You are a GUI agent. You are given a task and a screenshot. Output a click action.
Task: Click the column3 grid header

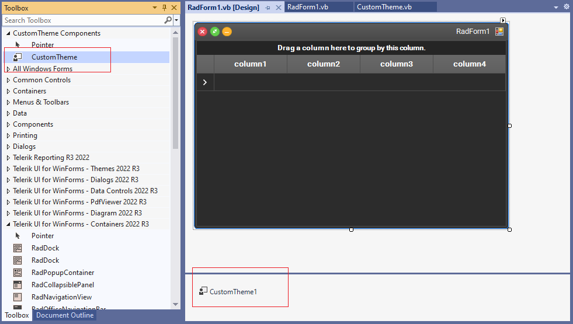tap(397, 64)
